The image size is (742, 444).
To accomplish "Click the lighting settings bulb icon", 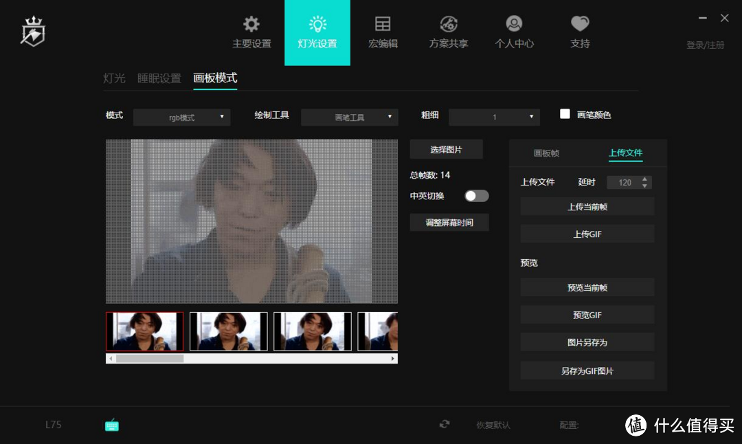I will [x=317, y=25].
